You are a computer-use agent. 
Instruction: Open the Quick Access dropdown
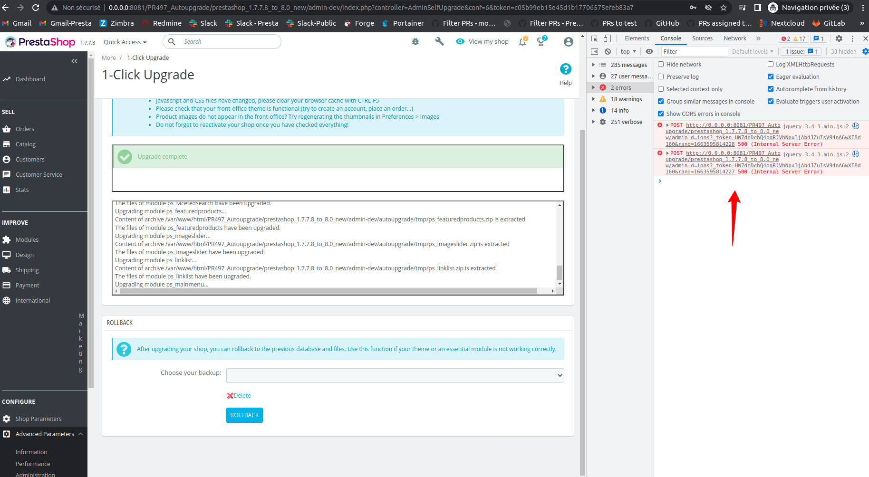125,42
